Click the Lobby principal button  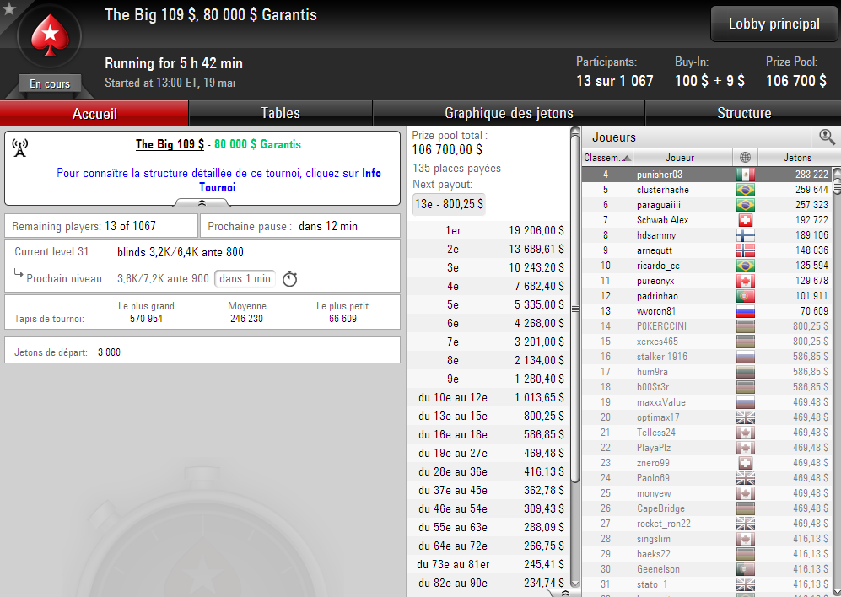pos(774,24)
